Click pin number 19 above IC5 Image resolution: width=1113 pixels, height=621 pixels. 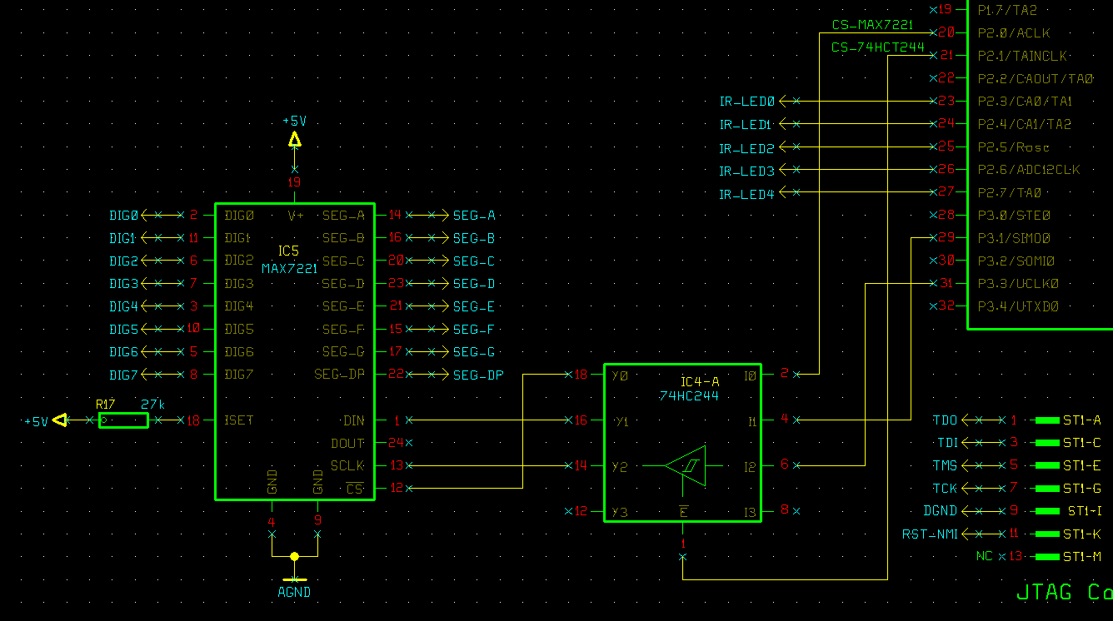click(294, 182)
